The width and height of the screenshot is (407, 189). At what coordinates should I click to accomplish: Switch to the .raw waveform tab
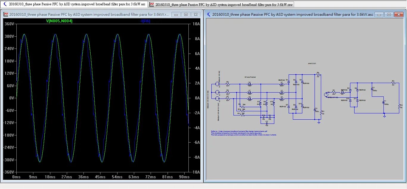click(222, 4)
